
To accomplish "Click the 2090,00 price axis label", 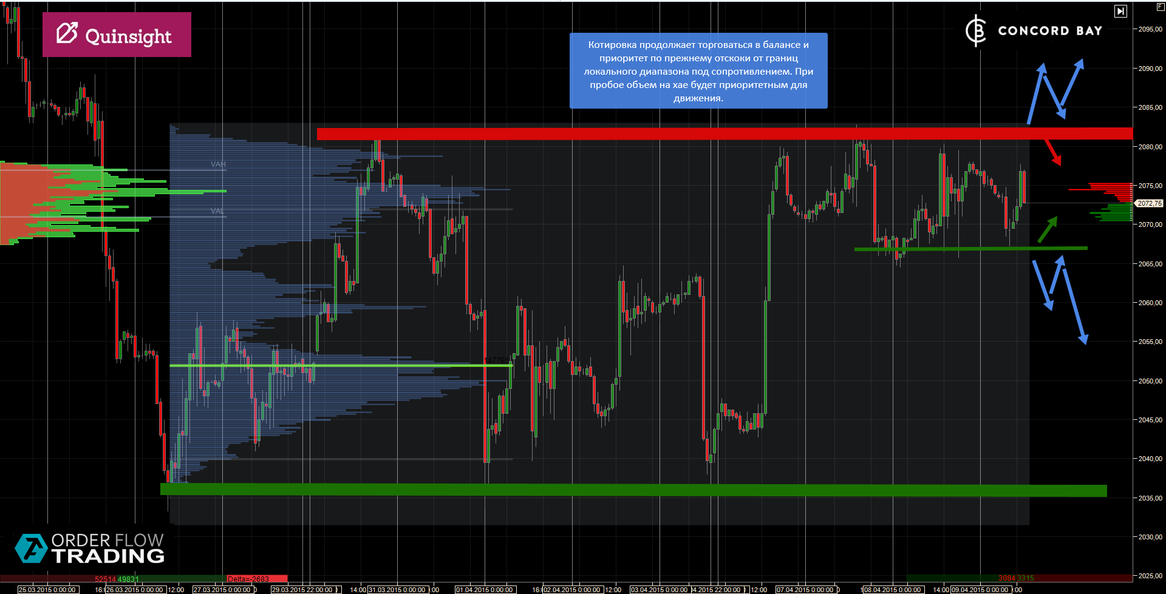I will click(1150, 69).
